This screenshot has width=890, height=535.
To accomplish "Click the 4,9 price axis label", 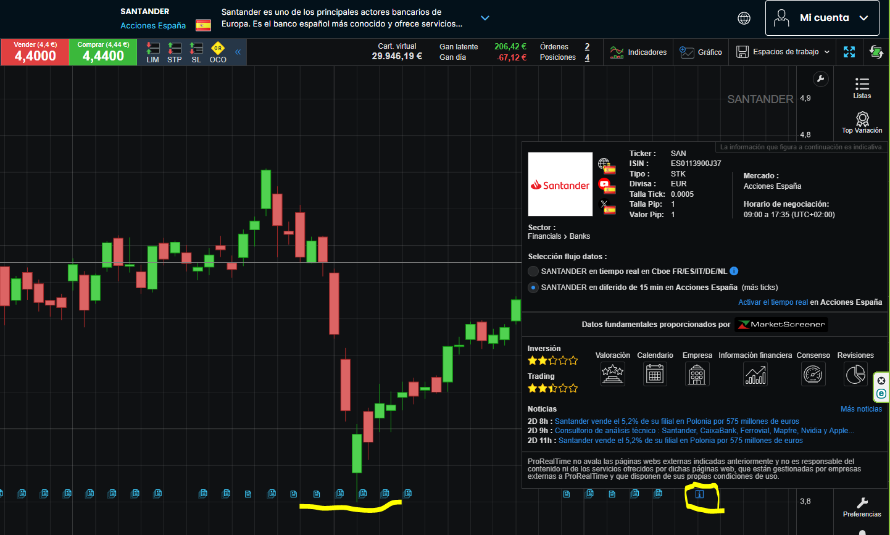I will (805, 98).
